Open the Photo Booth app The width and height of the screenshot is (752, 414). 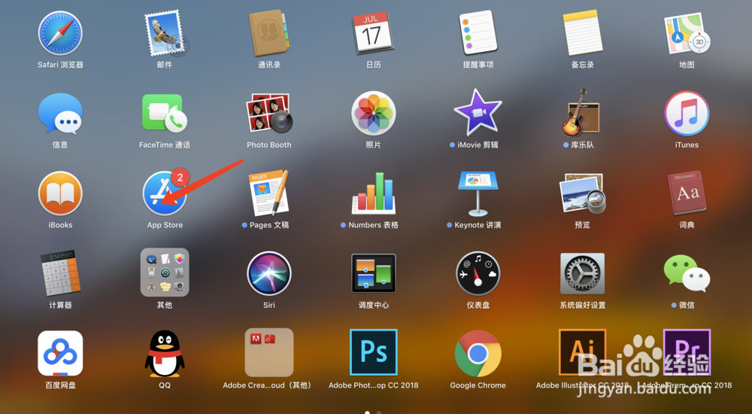point(269,114)
